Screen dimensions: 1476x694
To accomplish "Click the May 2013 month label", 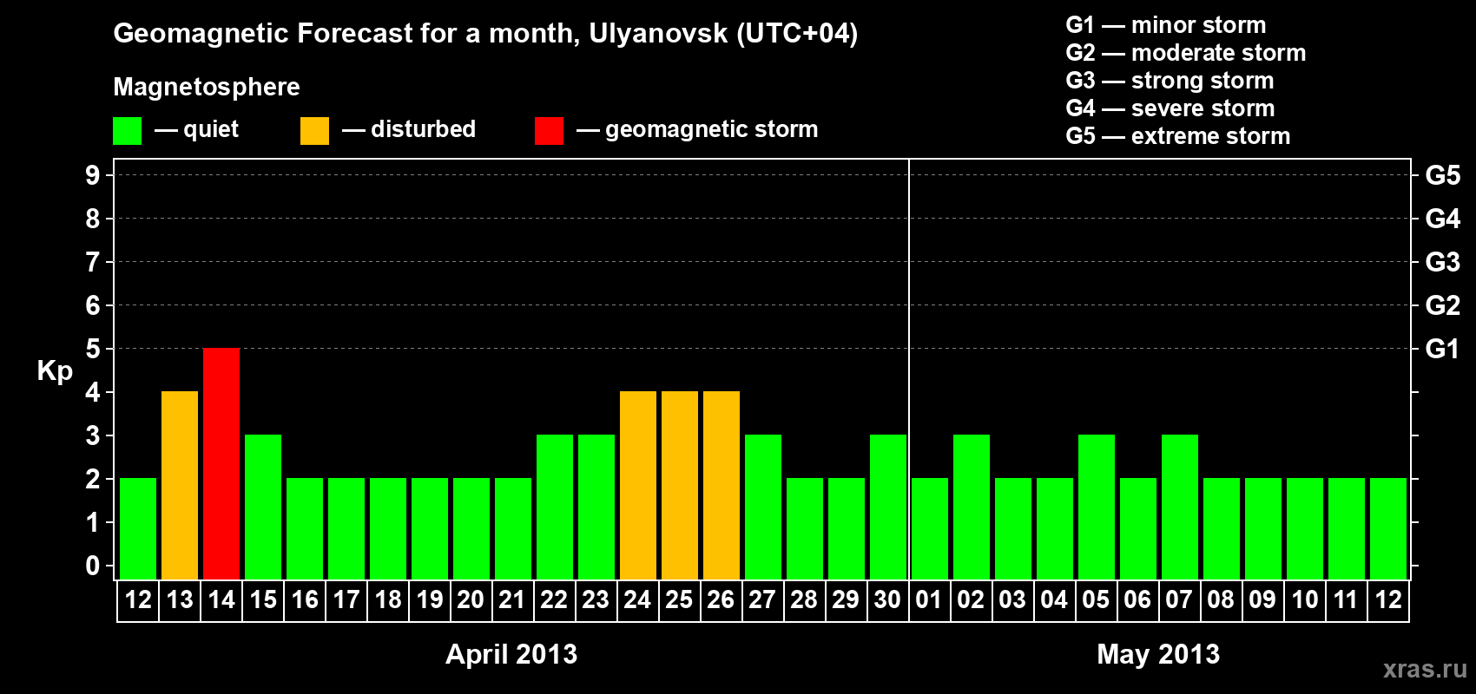I will [x=1158, y=654].
